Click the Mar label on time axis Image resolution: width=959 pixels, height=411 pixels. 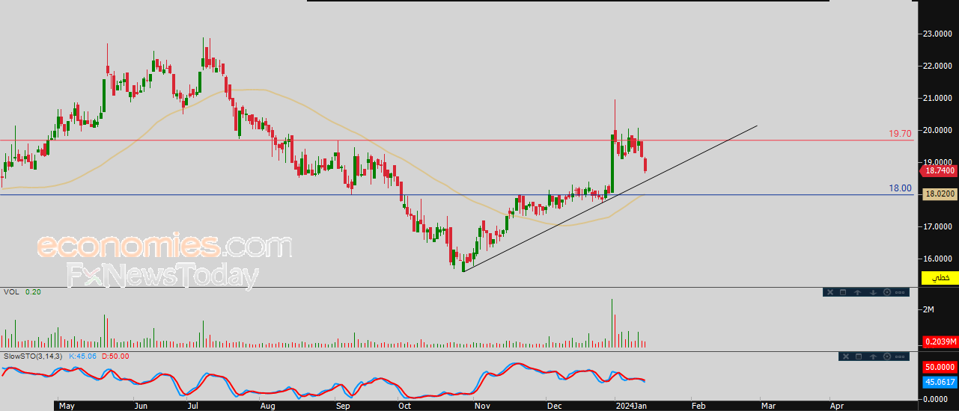coord(767,406)
